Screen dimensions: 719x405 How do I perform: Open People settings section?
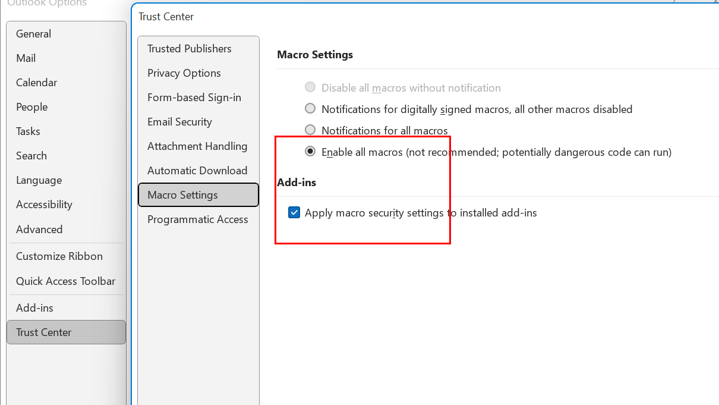(31, 106)
